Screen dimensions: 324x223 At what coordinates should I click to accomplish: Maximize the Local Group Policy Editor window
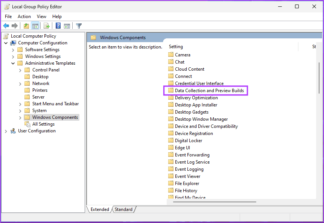pos(297,6)
